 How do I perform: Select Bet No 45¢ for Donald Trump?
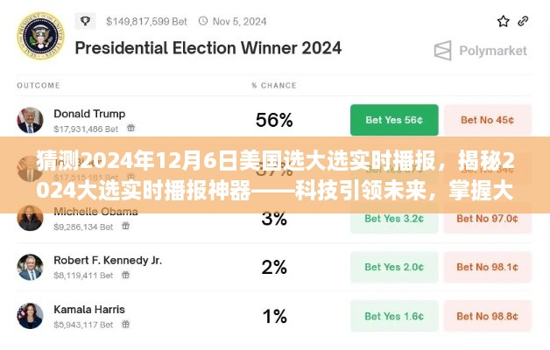pos(488,120)
